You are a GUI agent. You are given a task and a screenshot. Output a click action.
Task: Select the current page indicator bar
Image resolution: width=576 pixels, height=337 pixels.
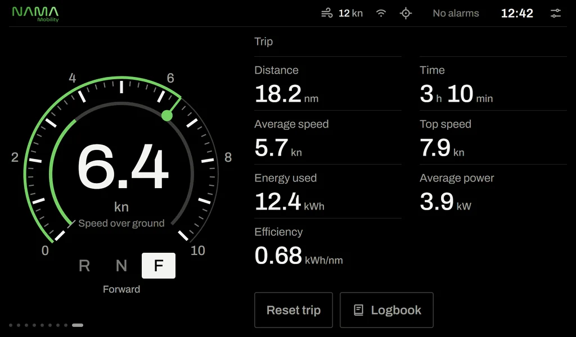tap(78, 325)
